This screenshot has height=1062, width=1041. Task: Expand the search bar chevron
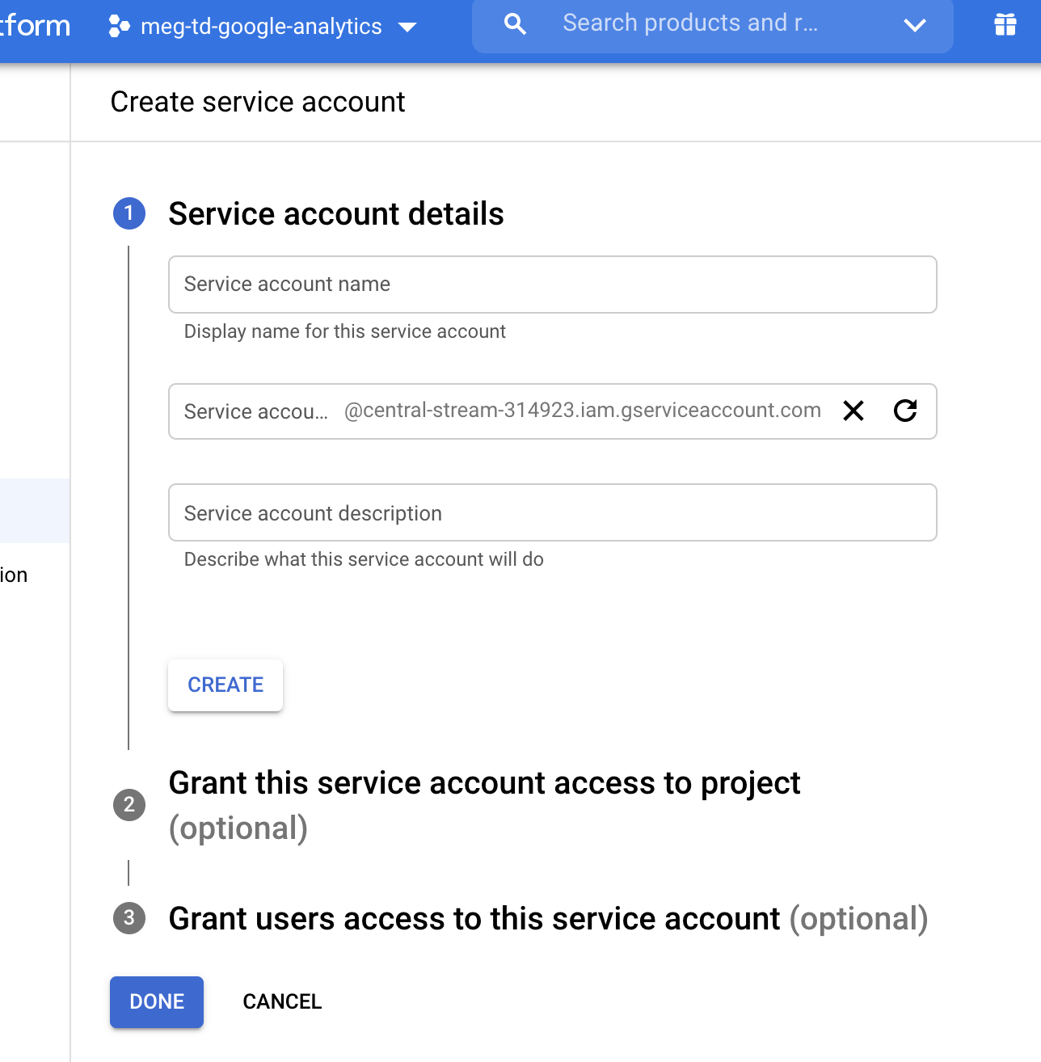(x=914, y=26)
